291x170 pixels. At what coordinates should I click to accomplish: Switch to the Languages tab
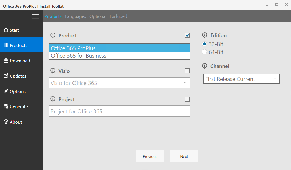click(x=75, y=16)
